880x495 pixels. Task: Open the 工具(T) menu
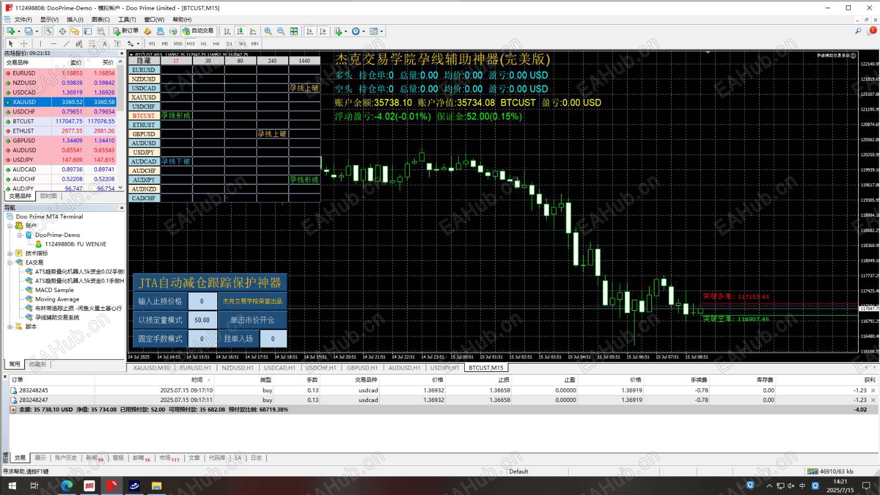pos(127,19)
